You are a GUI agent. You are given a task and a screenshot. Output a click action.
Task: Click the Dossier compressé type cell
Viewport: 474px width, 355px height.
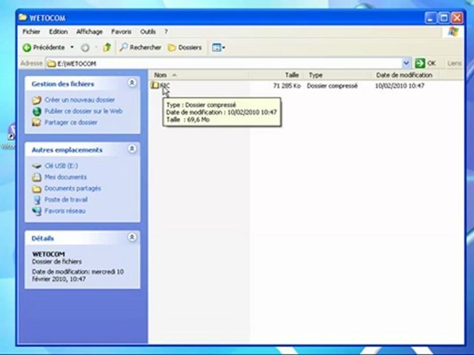(x=332, y=86)
